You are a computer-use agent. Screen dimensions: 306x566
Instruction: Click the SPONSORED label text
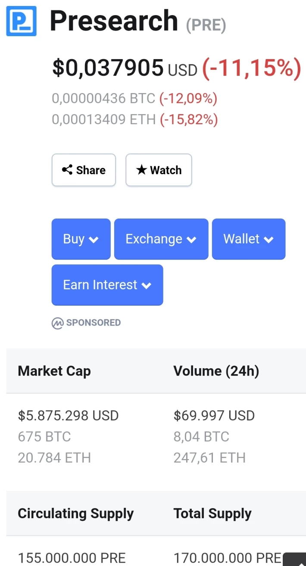click(94, 323)
